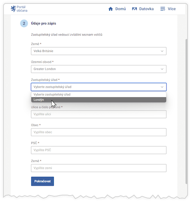Viewport: 191px width, 202px height.
Task: Open Více navigation item
Action: click(x=168, y=9)
